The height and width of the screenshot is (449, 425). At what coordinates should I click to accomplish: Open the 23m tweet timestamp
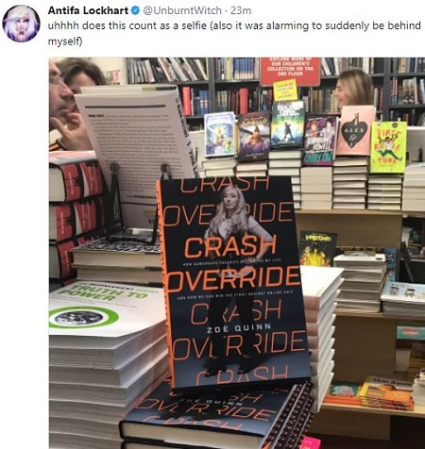[x=241, y=10]
